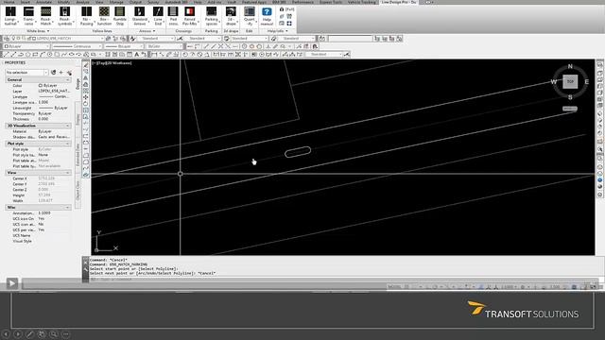Select the text A tool in draw toolbar
Image resolution: width=605 pixels, height=340 pixels.
pos(136,55)
